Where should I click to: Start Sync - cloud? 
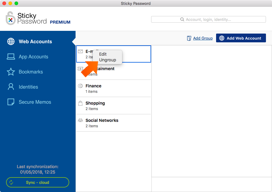tap(38, 182)
